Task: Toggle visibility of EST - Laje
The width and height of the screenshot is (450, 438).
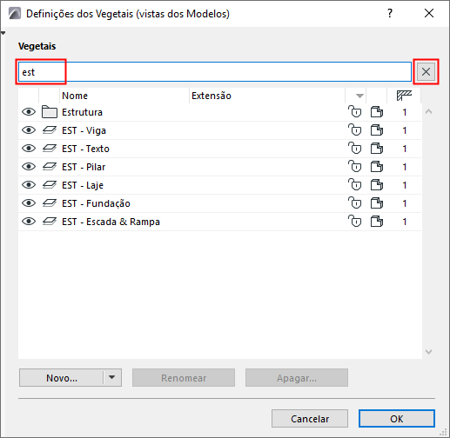Action: (x=29, y=185)
